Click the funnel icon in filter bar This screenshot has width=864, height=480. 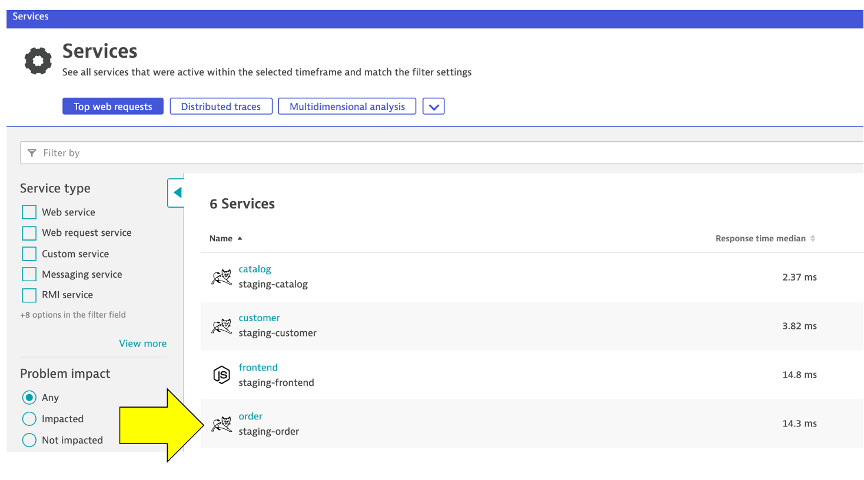pyautogui.click(x=32, y=153)
